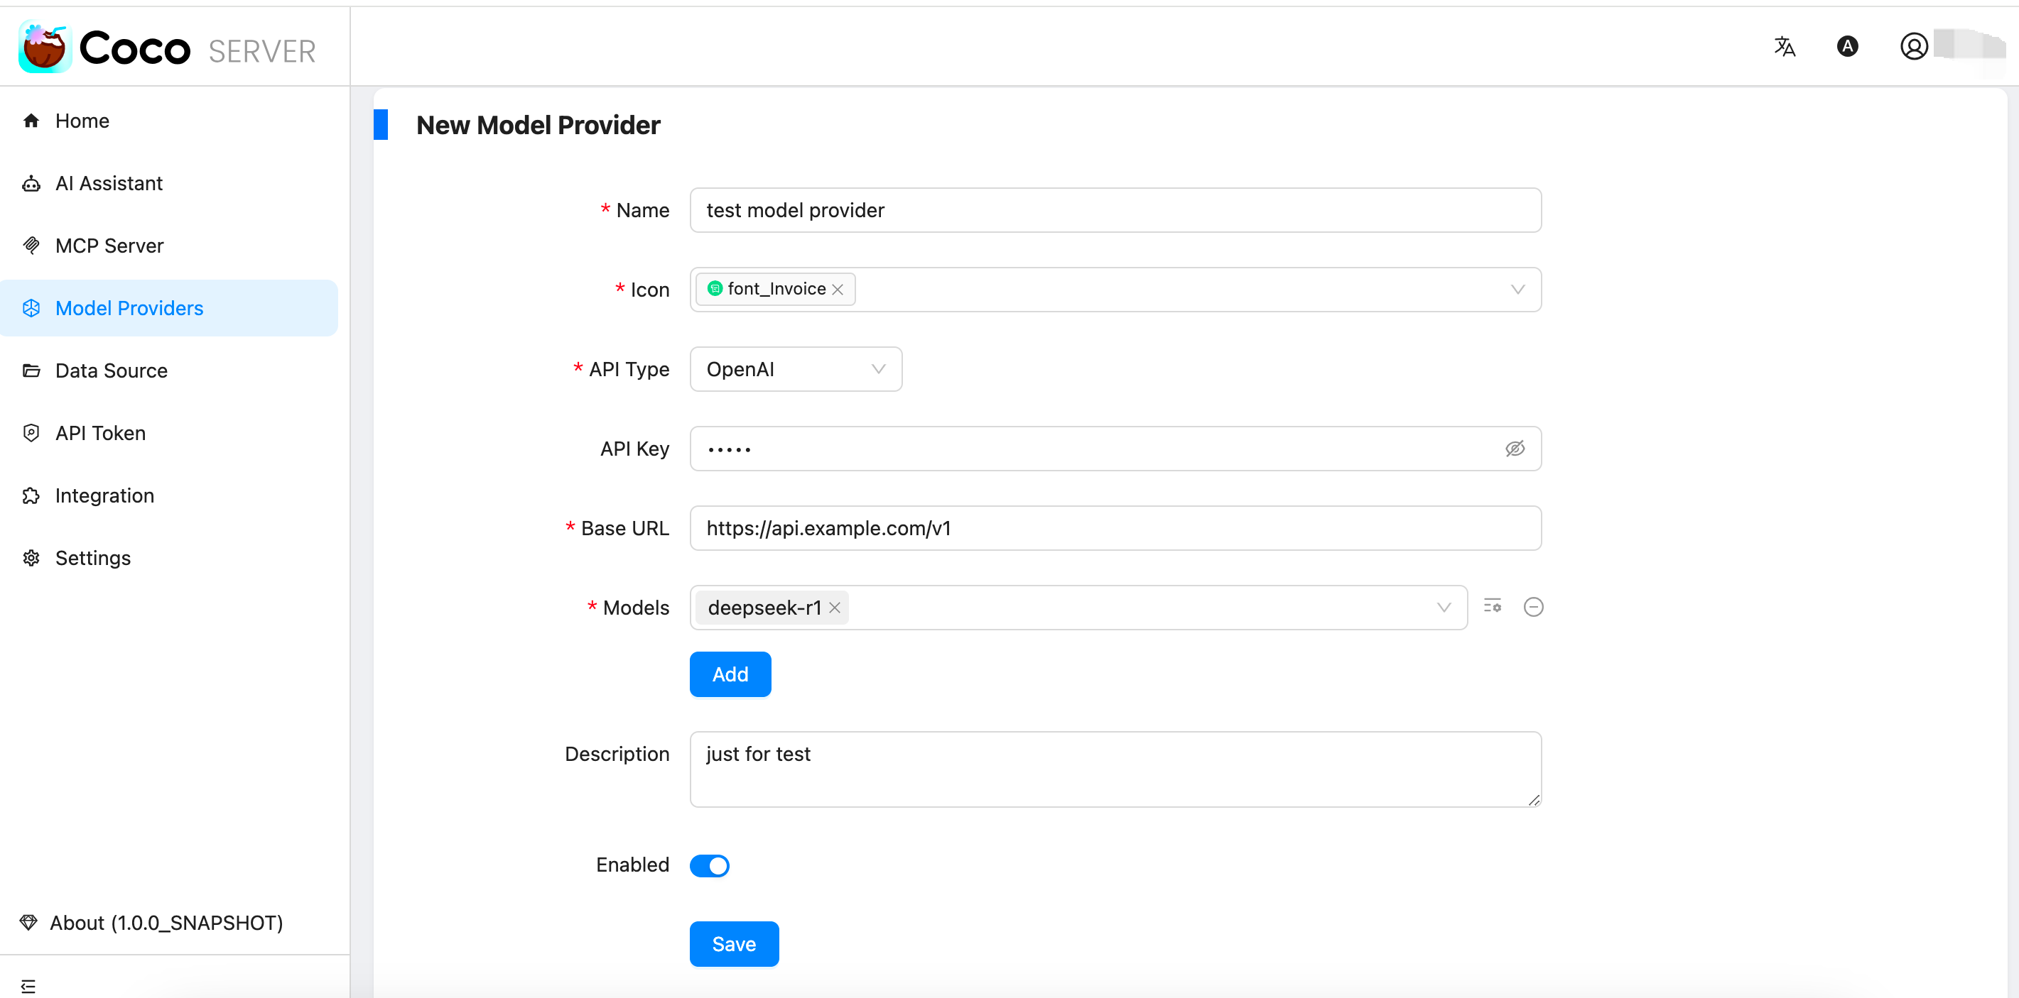This screenshot has height=998, width=2019.
Task: Toggle the theme mode A icon
Action: point(1847,46)
